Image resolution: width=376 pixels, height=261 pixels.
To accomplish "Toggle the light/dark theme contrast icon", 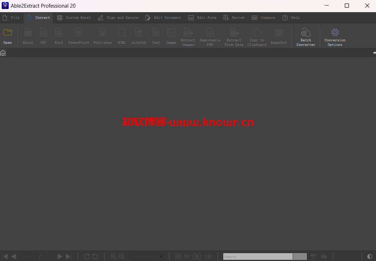I will point(370,256).
